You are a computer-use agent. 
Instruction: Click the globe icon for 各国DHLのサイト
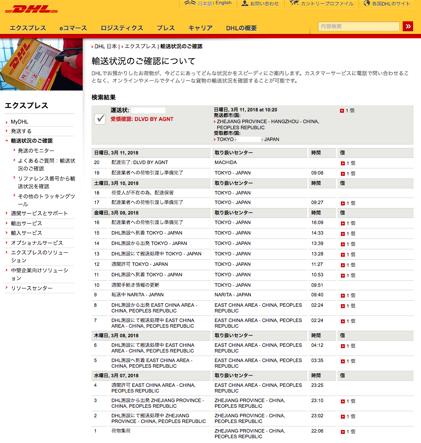coord(367,3)
